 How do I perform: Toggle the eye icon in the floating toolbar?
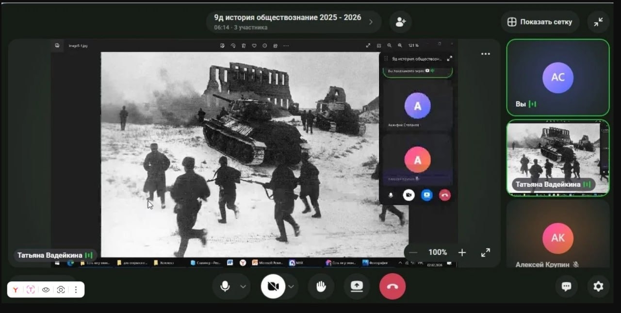46,290
